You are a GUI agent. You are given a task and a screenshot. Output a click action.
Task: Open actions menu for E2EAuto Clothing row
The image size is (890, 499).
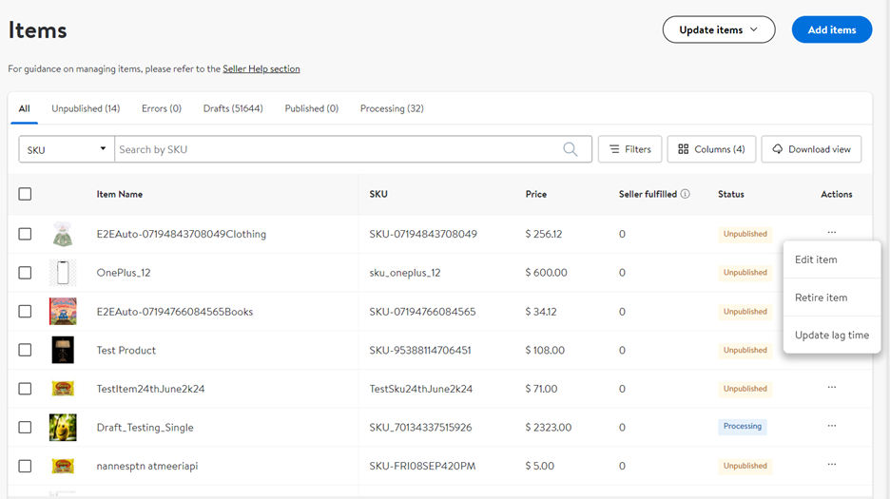[832, 232]
